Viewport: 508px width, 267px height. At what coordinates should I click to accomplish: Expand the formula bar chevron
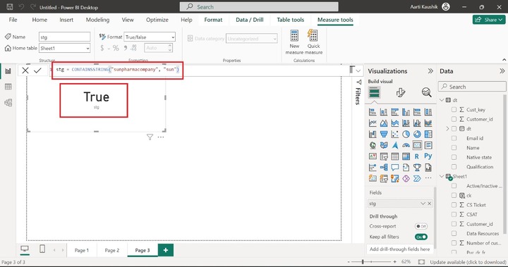358,71
